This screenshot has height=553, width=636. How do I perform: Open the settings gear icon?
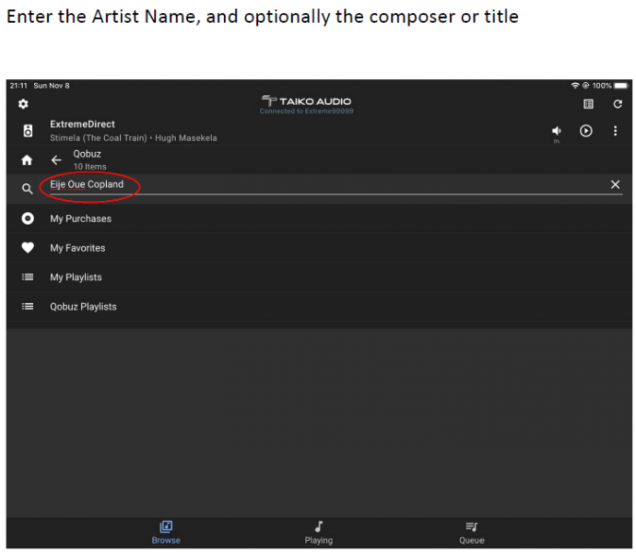23,104
